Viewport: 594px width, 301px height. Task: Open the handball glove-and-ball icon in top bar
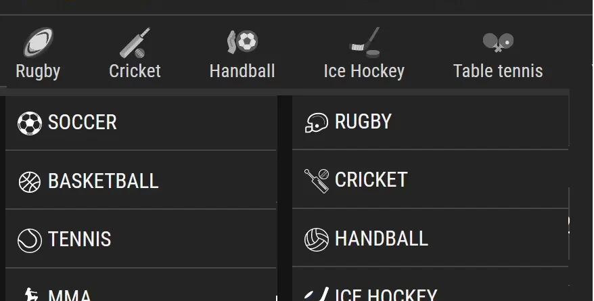242,42
